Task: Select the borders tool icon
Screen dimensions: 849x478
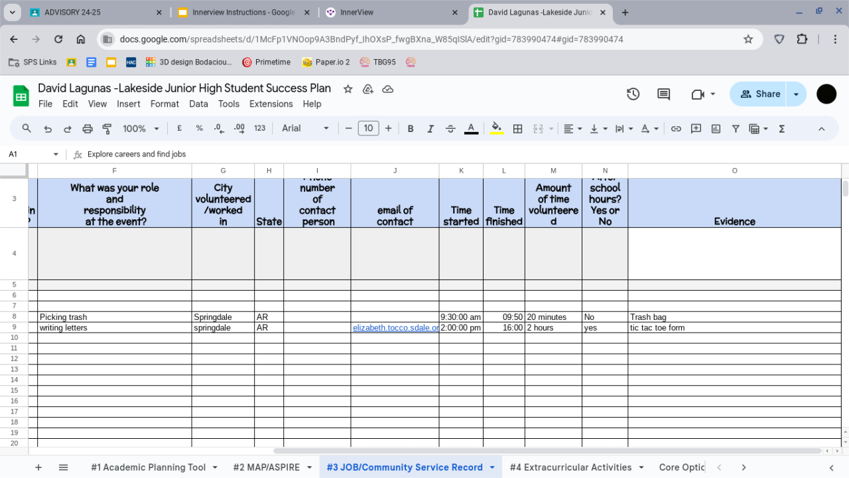Action: click(x=518, y=129)
